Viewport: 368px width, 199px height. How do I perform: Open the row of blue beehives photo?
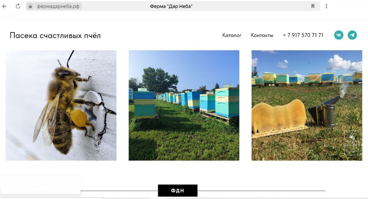click(x=184, y=105)
